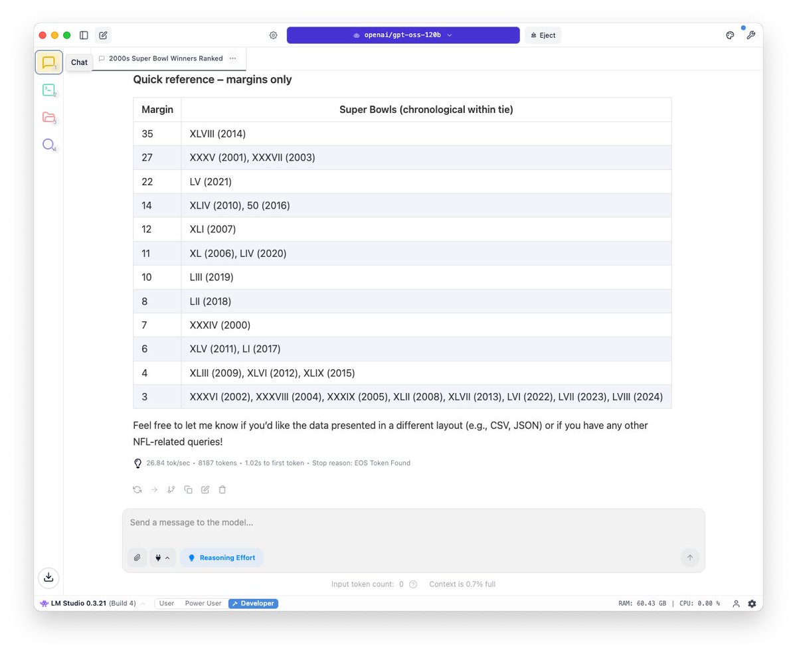Image resolution: width=797 pixels, height=656 pixels.
Task: Toggle the Reasoning Effort option
Action: [221, 558]
